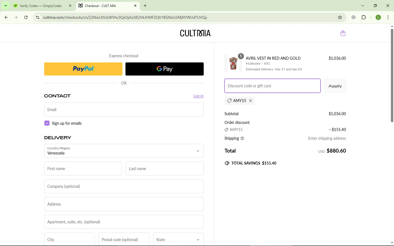394x246 pixels.
Task: Click the Address field
Action: point(124,204)
